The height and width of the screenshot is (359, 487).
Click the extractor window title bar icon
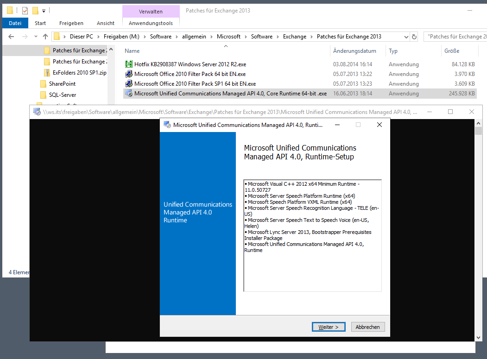(x=37, y=112)
